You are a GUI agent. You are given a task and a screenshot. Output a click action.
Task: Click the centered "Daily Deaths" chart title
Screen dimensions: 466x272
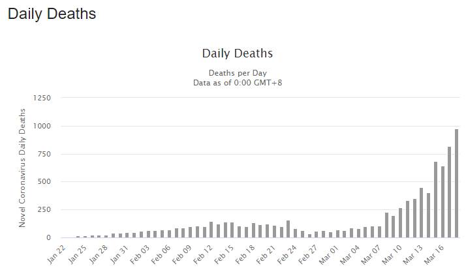tap(237, 53)
